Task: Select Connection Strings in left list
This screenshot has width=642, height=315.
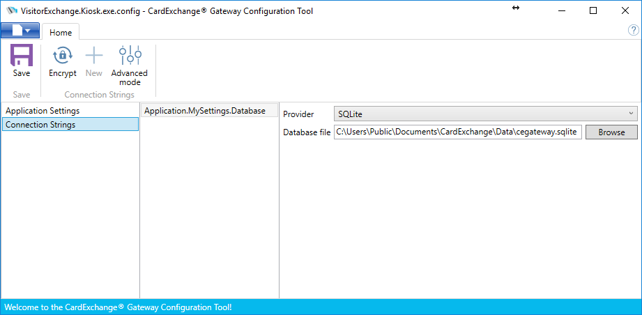Action: tap(70, 124)
